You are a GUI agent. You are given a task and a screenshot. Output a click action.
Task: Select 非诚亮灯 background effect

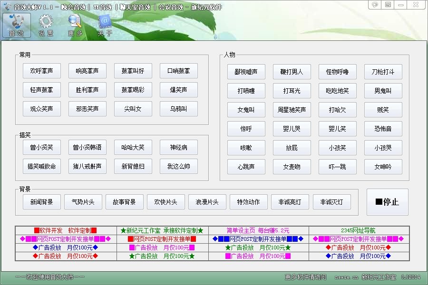(289, 201)
